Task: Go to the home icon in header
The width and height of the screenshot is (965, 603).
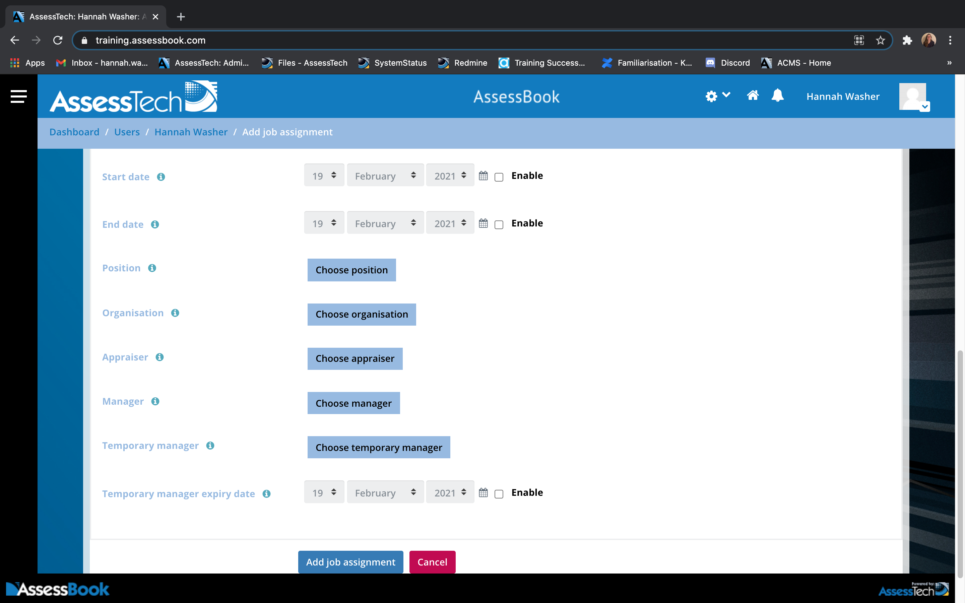Action: (x=753, y=96)
